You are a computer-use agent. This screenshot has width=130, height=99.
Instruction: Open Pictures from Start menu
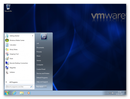point(39,52)
